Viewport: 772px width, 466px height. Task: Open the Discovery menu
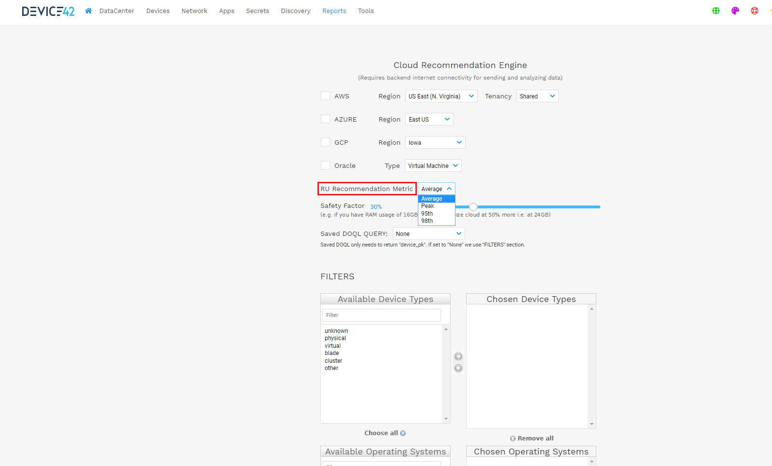pos(296,11)
